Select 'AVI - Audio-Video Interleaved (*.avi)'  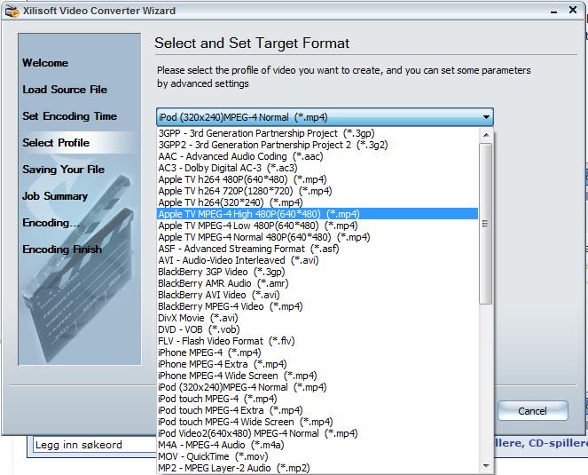(318, 260)
